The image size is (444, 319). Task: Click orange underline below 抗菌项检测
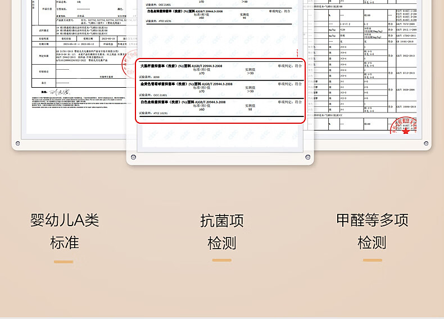point(222,260)
